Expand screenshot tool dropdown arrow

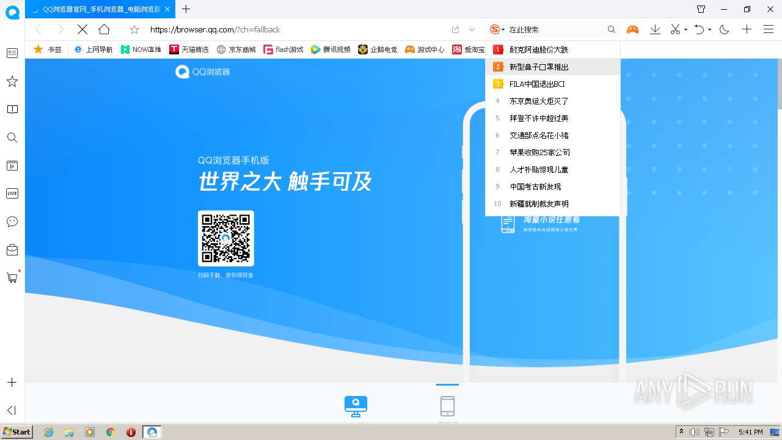685,29
